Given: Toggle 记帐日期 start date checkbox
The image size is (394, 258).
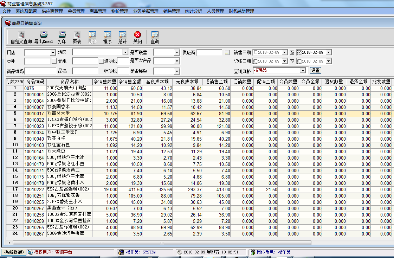Looking at the screenshot, I should 256,61.
